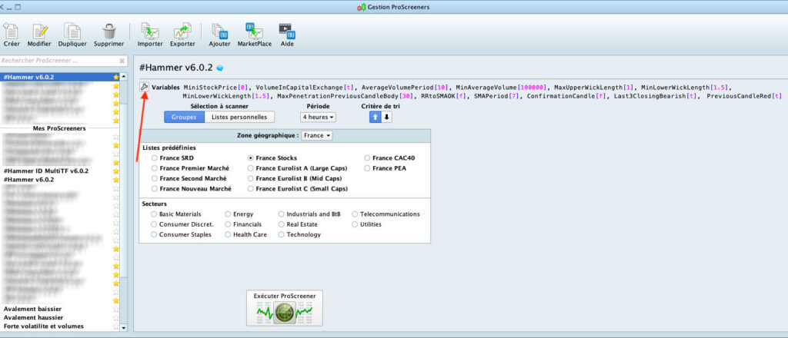The height and width of the screenshot is (338, 788).
Task: Choose the France SRD list option
Action: (x=155, y=157)
